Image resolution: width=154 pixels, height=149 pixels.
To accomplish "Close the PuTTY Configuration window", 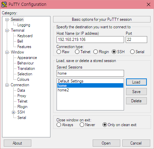I will click(149, 4).
